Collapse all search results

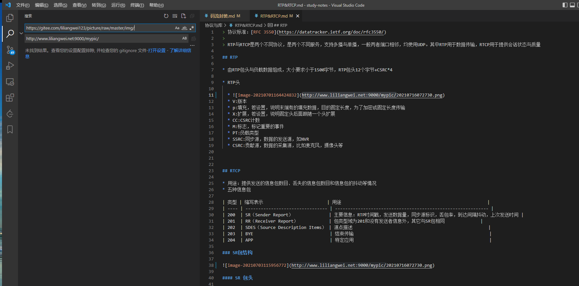tap(192, 16)
